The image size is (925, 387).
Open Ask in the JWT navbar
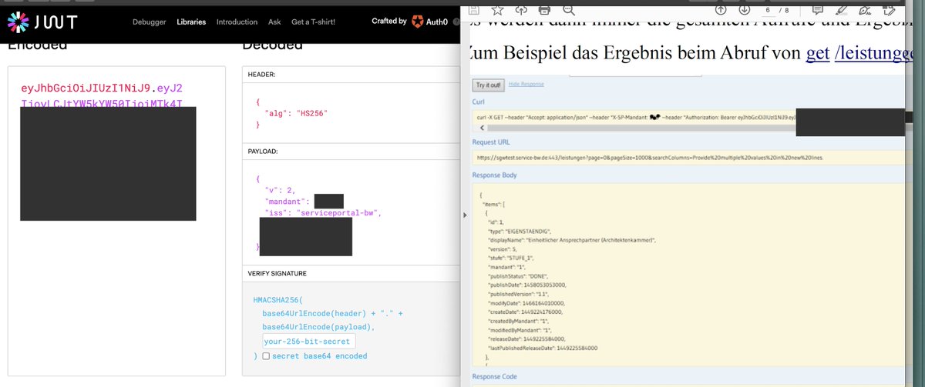(274, 22)
